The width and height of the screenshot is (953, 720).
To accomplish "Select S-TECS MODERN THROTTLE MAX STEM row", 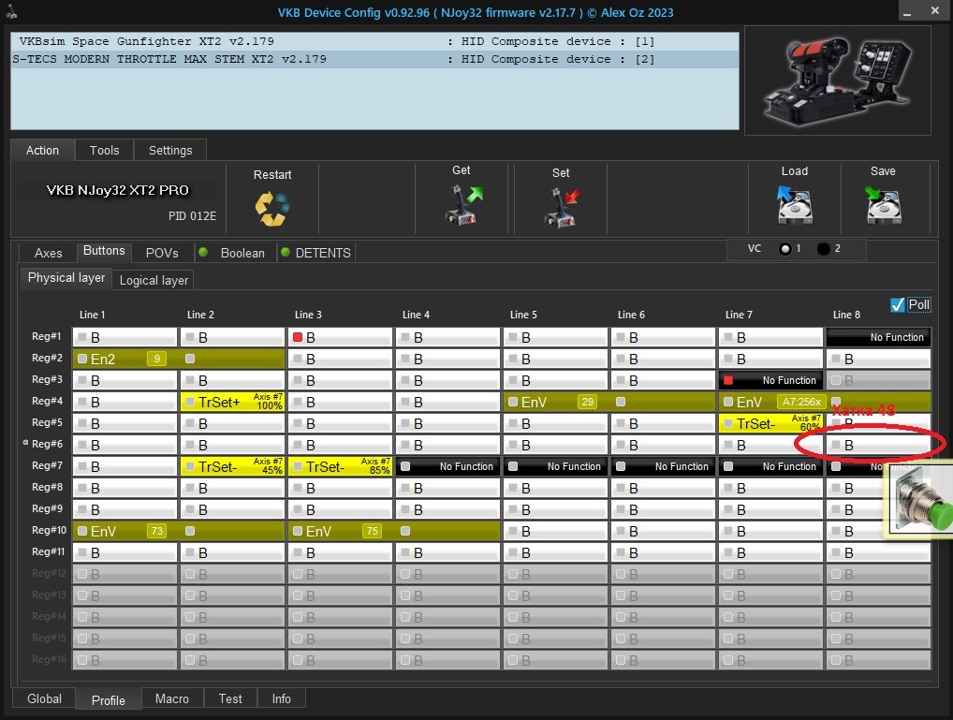I will coord(375,59).
